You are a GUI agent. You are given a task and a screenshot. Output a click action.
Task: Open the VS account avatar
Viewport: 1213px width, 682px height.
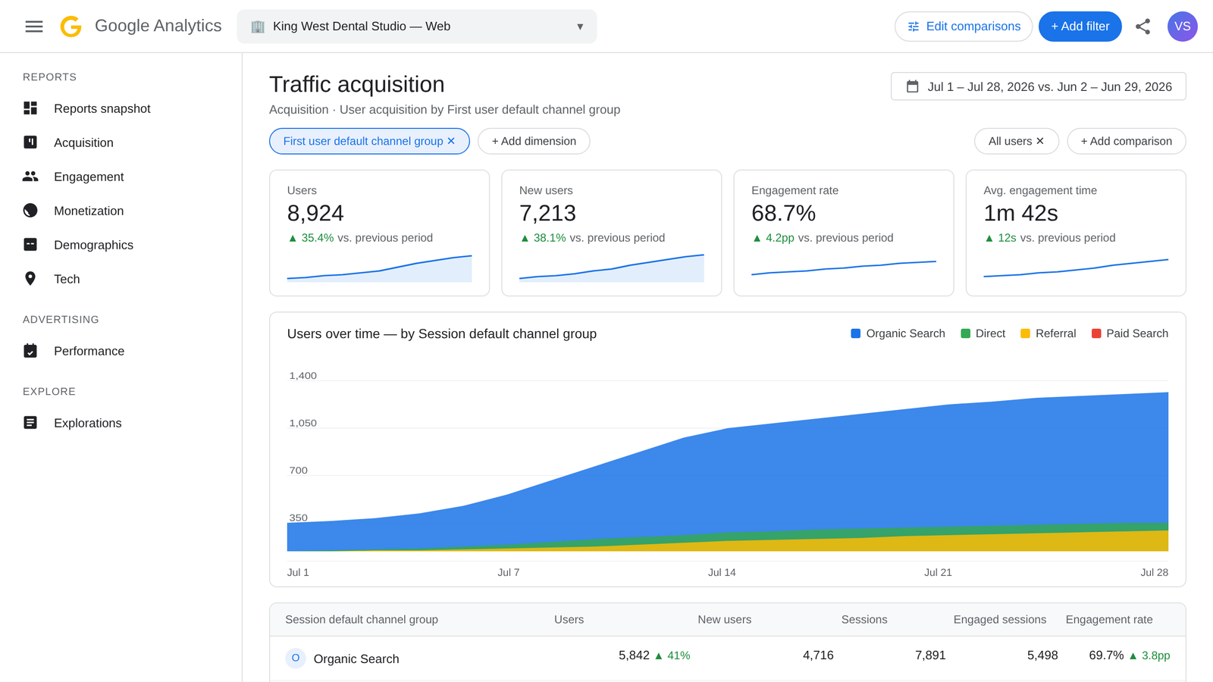pos(1182,27)
